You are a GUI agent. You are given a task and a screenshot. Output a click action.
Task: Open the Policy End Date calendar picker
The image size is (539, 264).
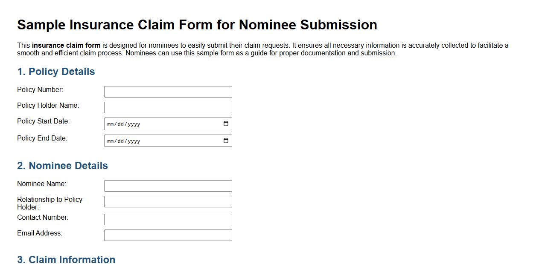[x=226, y=141]
